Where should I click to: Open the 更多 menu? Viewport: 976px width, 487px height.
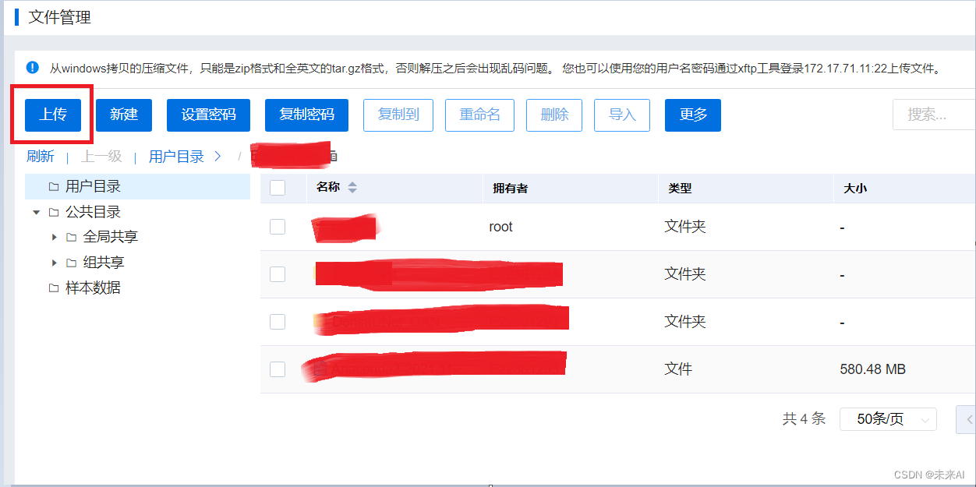coord(692,115)
